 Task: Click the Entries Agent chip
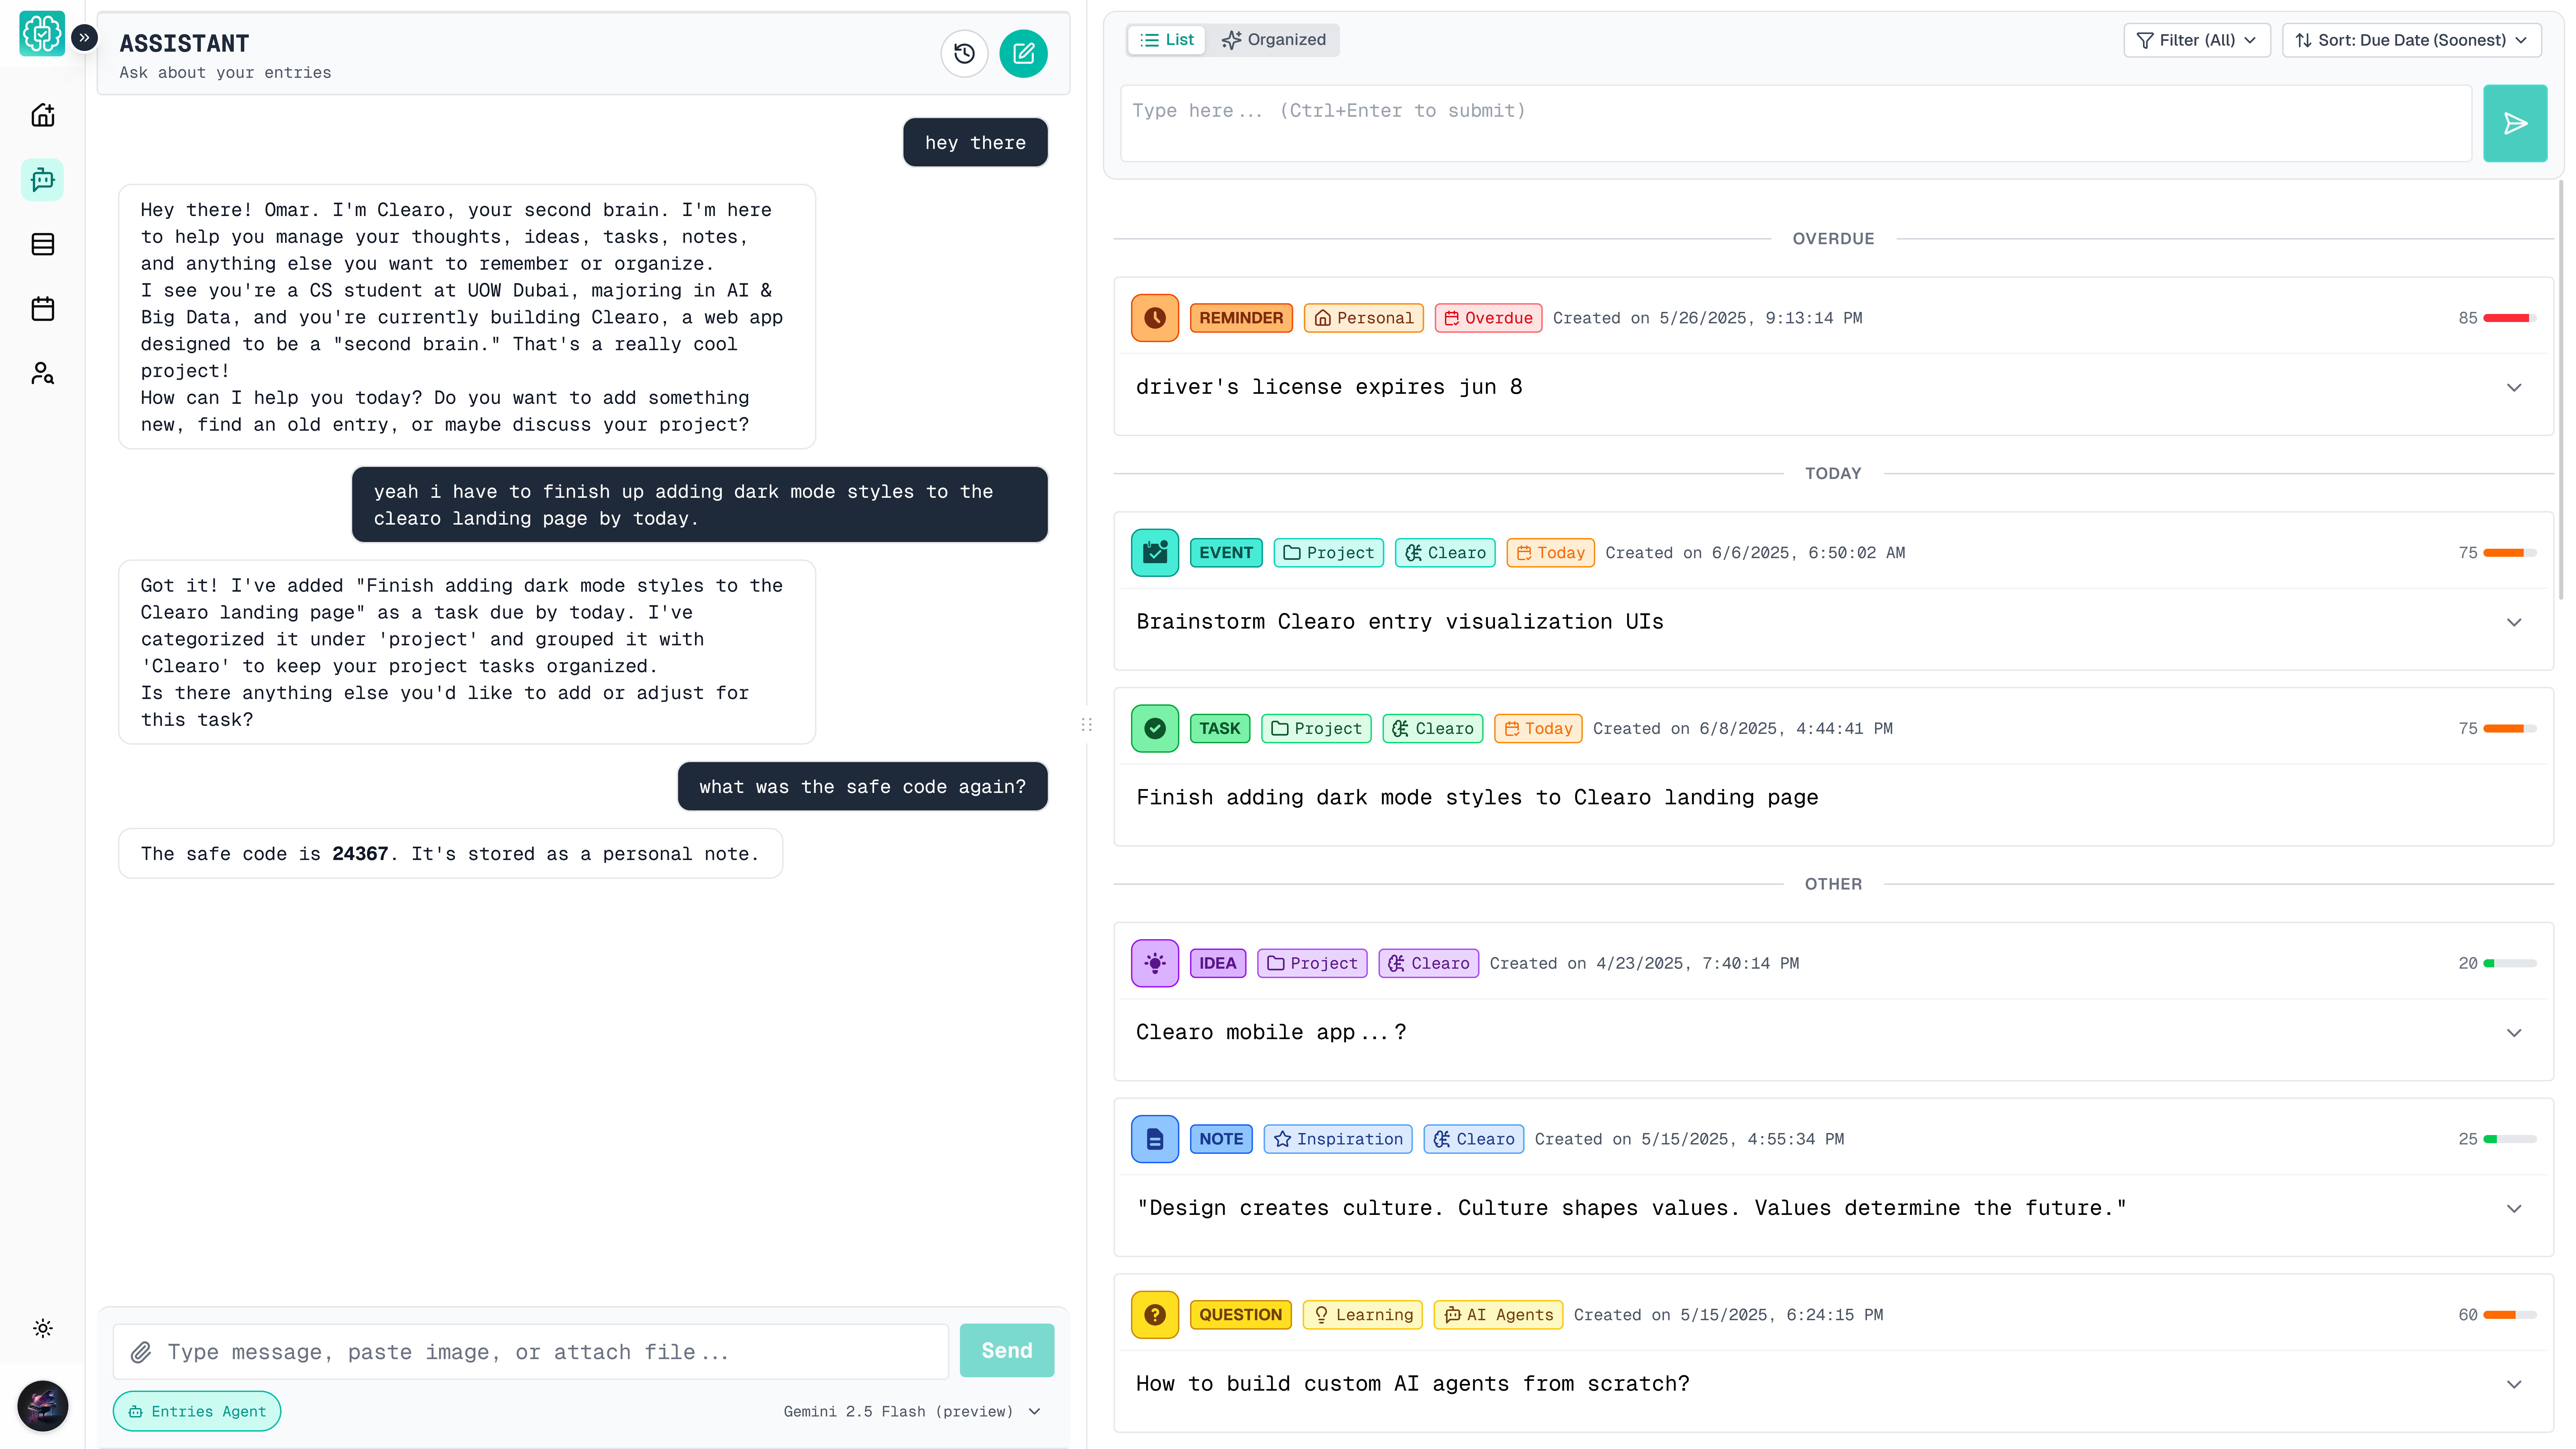197,1411
